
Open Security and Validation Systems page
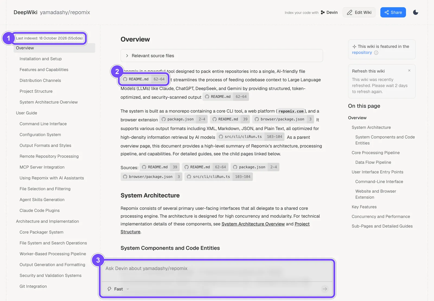pyautogui.click(x=50, y=276)
